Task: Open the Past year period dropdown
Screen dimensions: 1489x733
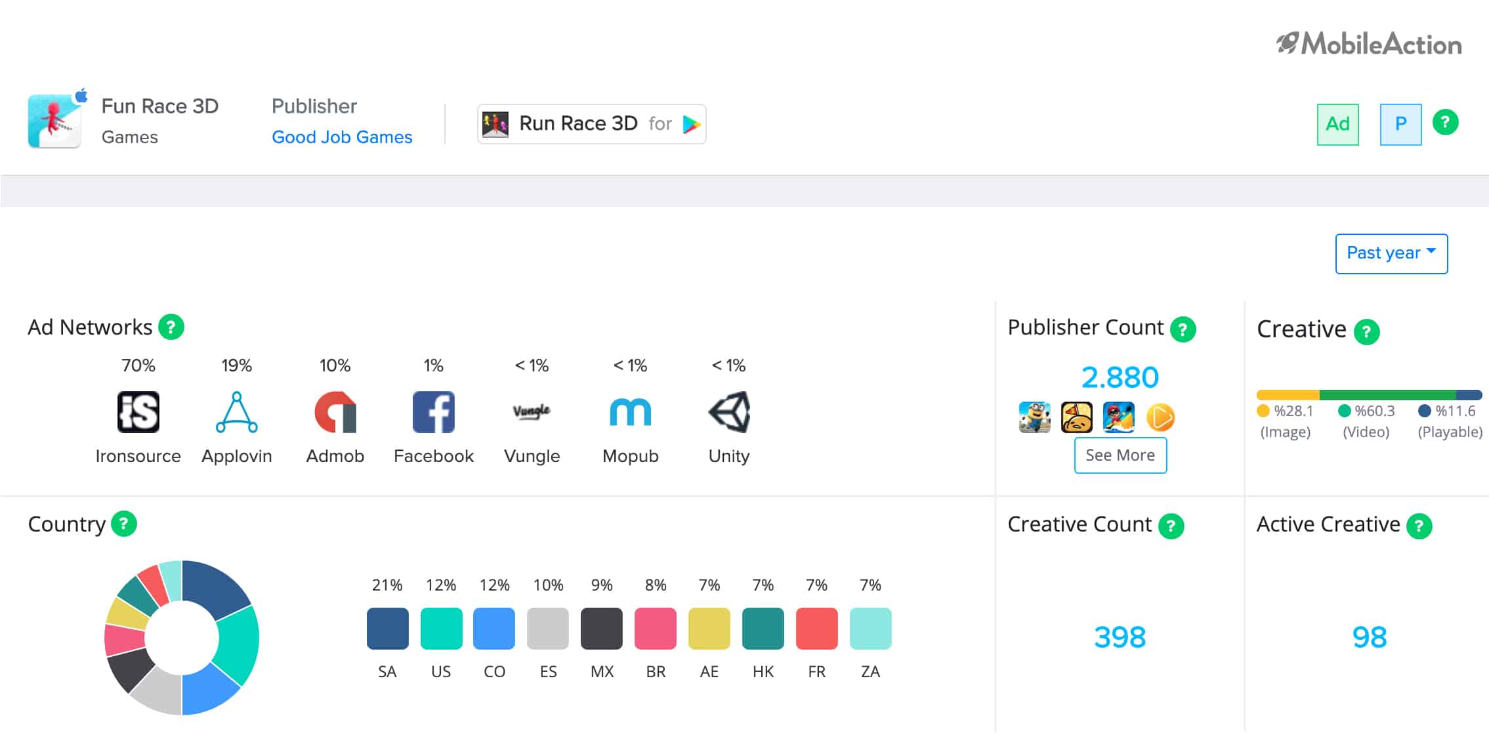Action: tap(1391, 253)
